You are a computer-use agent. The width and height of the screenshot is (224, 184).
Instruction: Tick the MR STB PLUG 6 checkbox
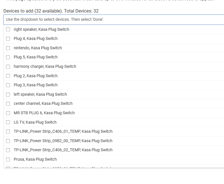click(8, 113)
